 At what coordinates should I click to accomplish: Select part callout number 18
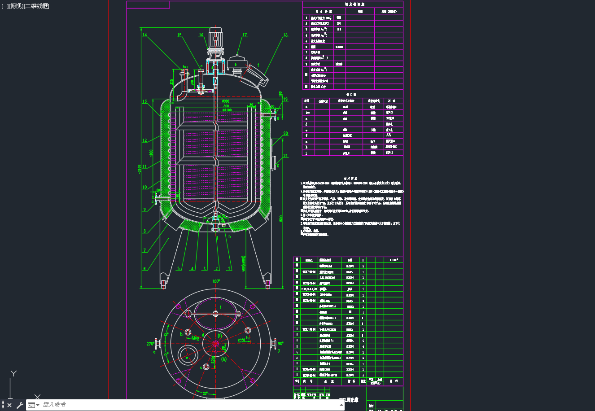coord(285,35)
